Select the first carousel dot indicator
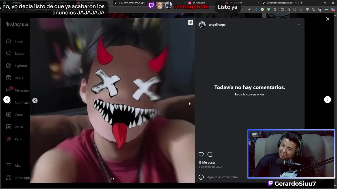The height and width of the screenshot is (189, 337). pyautogui.click(x=111, y=179)
